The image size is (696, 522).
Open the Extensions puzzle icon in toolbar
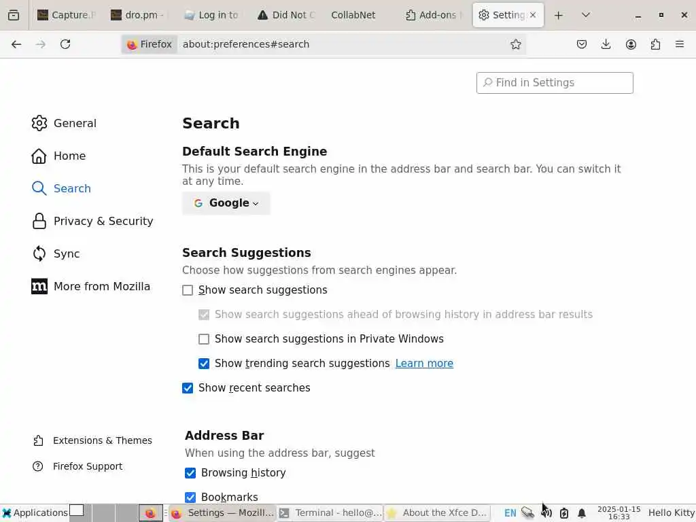(x=655, y=44)
